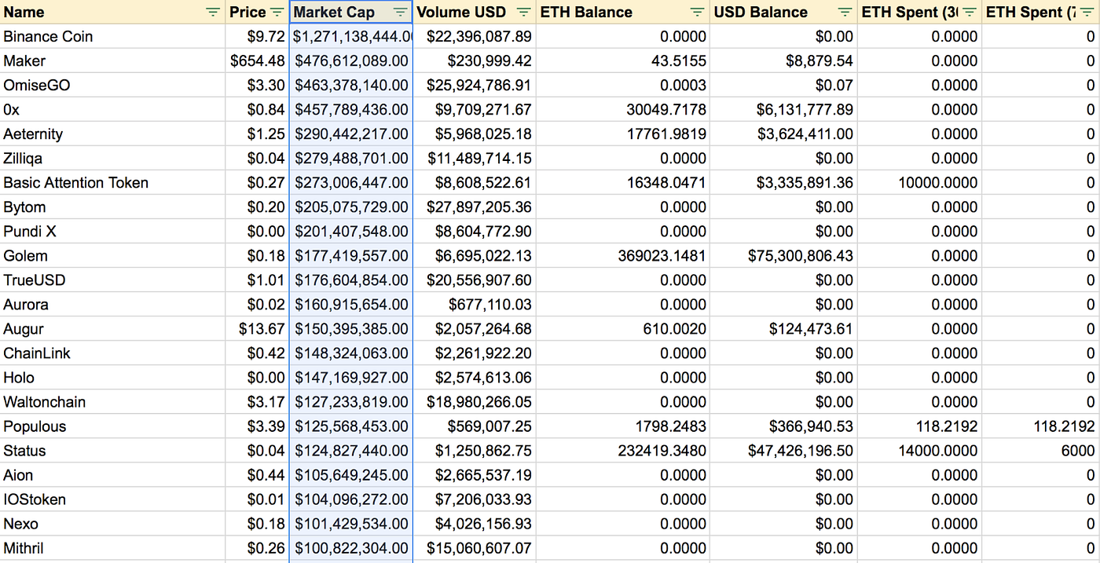Click the IOStoken name cell
Viewport: 1100px width, 563px height.
click(112, 499)
